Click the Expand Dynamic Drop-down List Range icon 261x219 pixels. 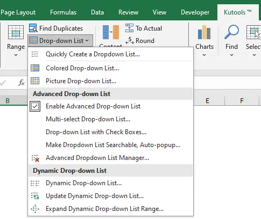pyautogui.click(x=35, y=209)
